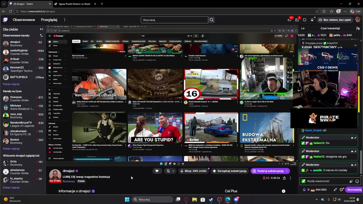
Task: Open the Cel Plus info icon
Action: pos(283,191)
